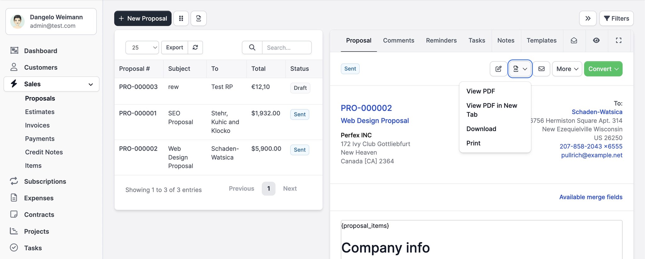Open Items under Sales
Viewport: 645px width, 259px height.
tap(33, 166)
